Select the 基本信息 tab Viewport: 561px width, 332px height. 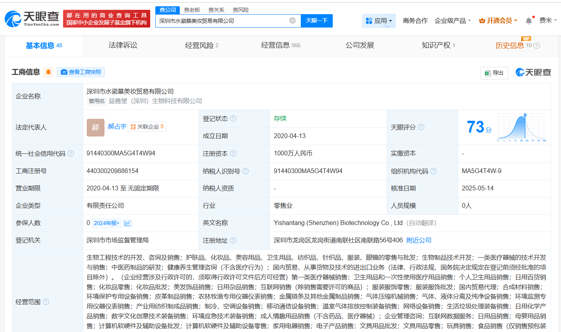coord(44,46)
